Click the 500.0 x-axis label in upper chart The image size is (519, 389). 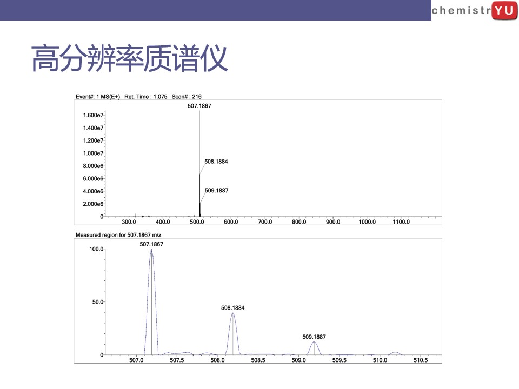point(197,222)
